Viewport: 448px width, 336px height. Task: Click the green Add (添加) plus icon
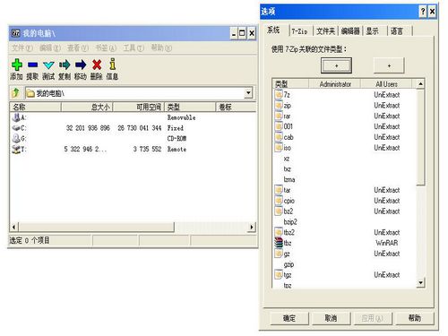tap(17, 65)
